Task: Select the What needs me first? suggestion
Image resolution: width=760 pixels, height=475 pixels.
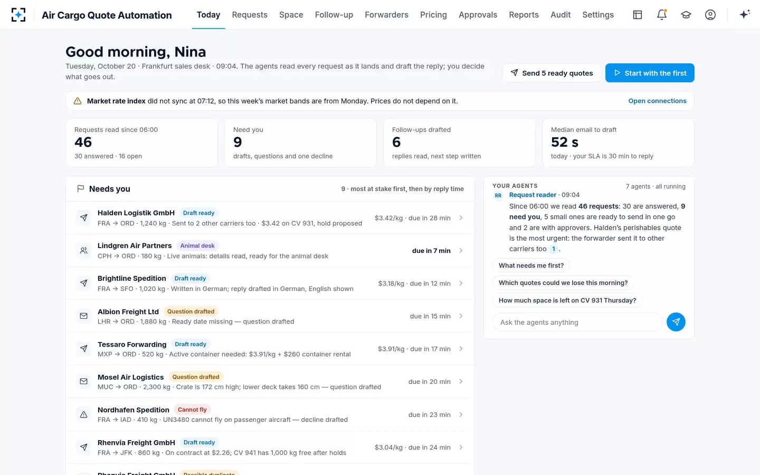Action: (531, 265)
